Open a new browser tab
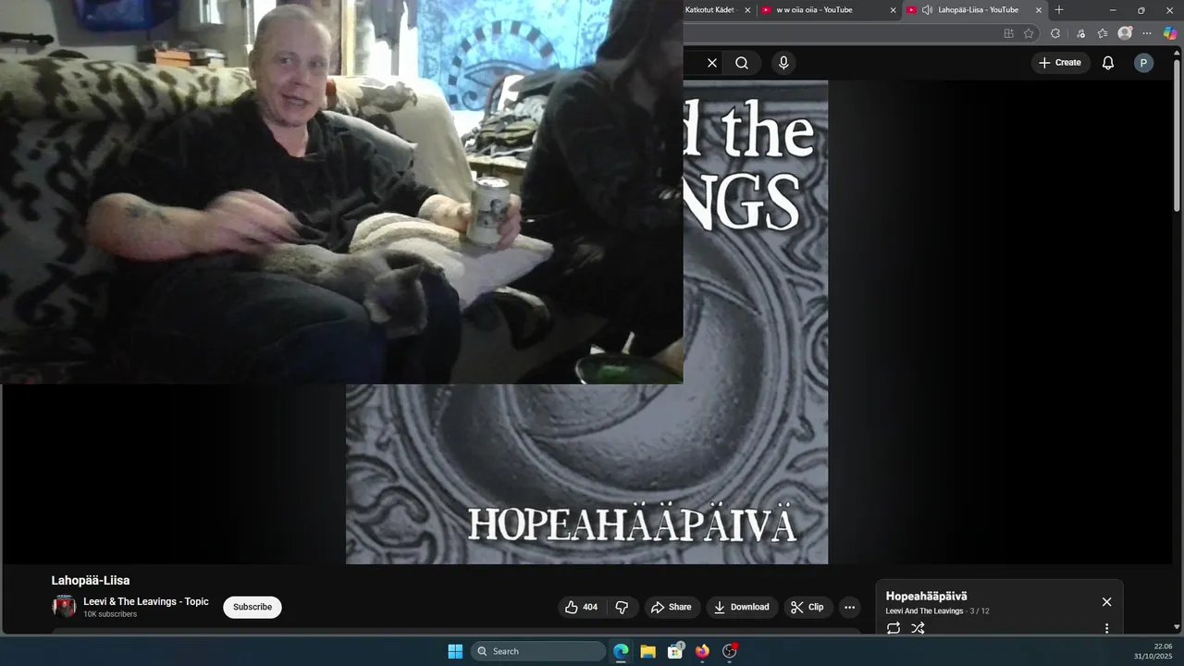1184x666 pixels. (x=1059, y=10)
